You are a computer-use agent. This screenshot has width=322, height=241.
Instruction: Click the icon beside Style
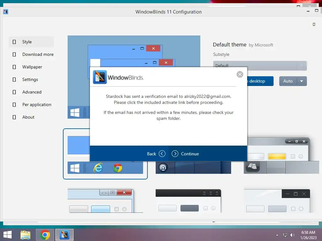[14, 42]
